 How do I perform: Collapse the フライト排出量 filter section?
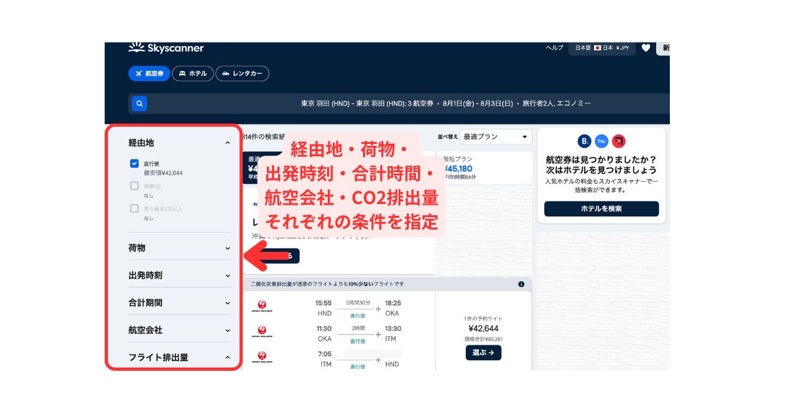[228, 358]
